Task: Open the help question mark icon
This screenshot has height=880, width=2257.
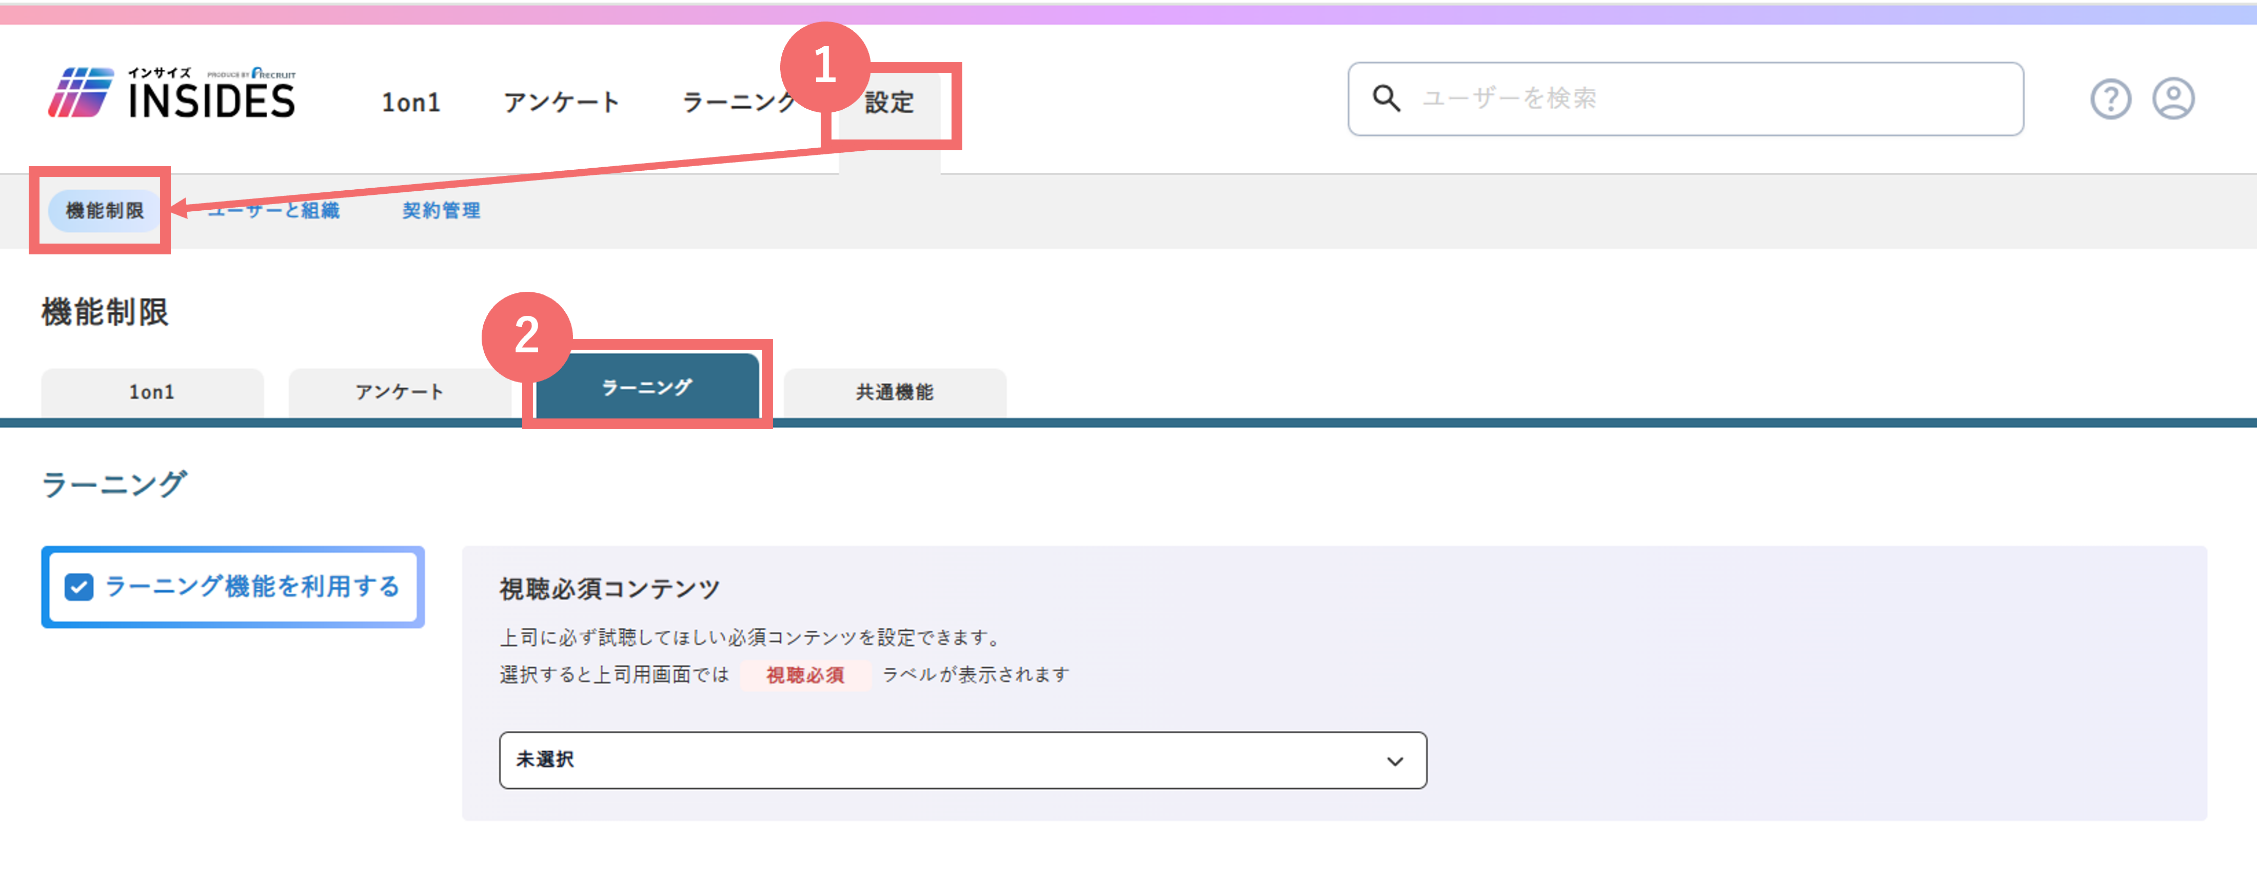Action: tap(2111, 99)
